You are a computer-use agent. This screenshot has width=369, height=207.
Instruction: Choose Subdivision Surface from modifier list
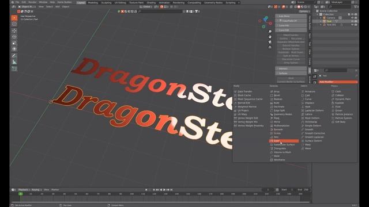284,145
